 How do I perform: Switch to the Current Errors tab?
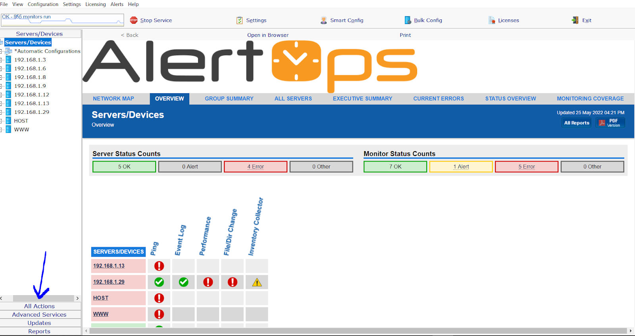point(438,99)
